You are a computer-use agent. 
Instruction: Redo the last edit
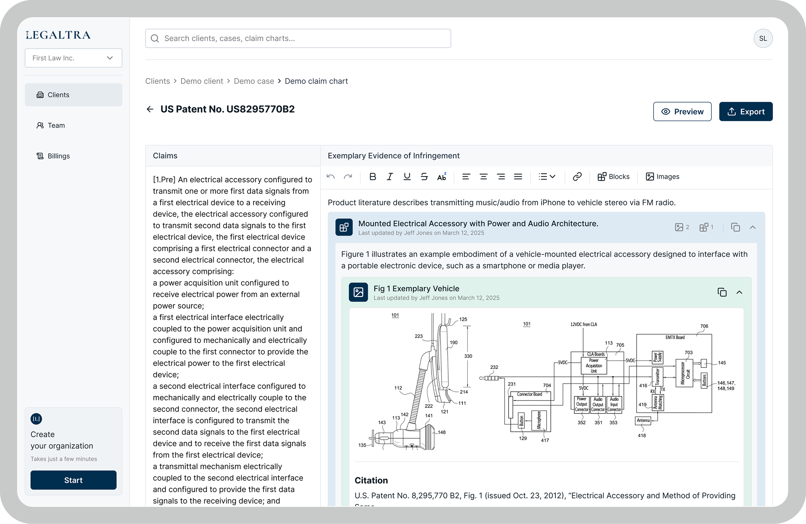pos(348,176)
